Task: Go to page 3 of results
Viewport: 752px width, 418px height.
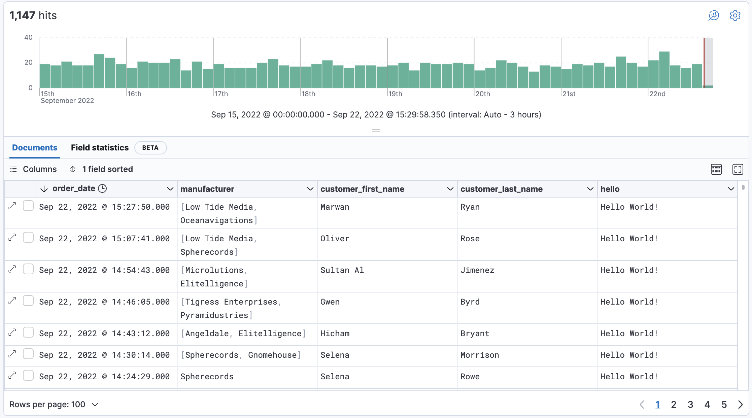Action: pyautogui.click(x=690, y=405)
